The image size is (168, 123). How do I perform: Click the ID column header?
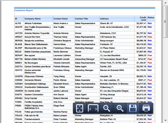[x=19, y=18]
